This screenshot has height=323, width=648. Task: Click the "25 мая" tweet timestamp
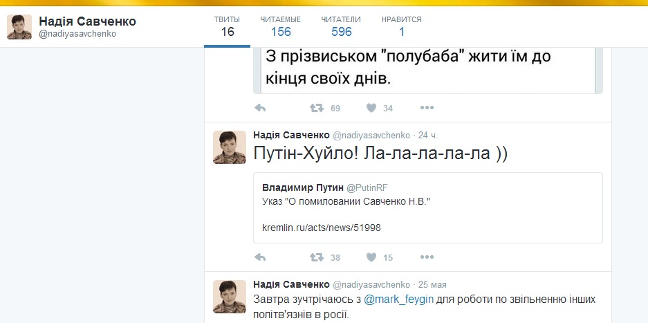(x=432, y=284)
